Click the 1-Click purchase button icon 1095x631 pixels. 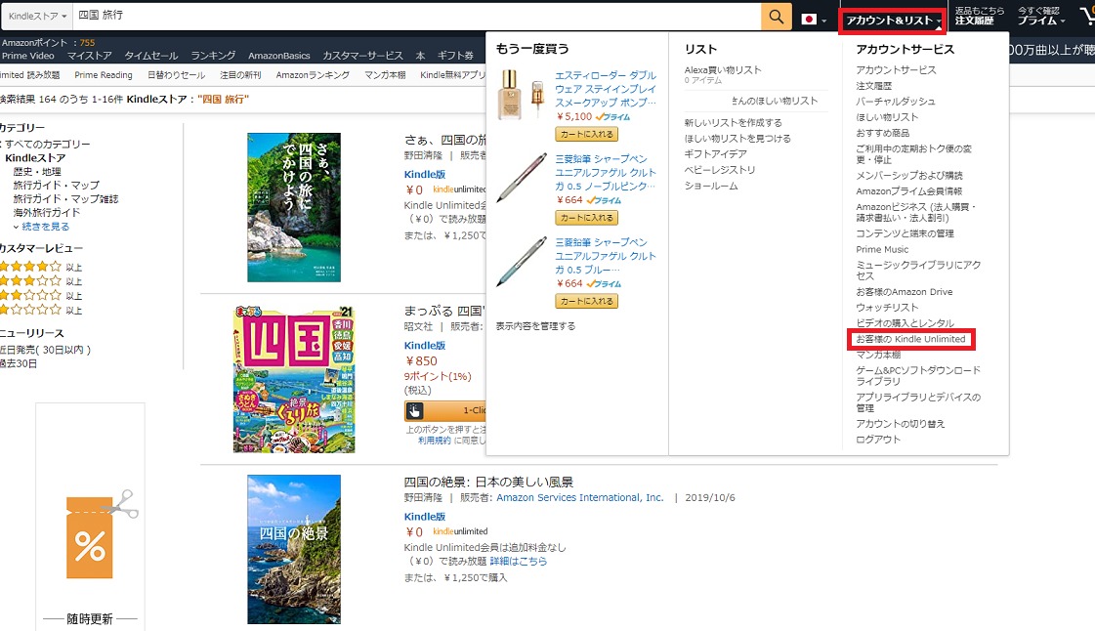coord(415,410)
